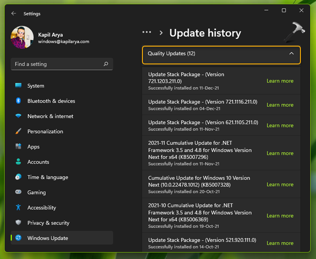Click Learn more for KB5007296 update
Viewport: 316px width, 259px height.
[280, 153]
